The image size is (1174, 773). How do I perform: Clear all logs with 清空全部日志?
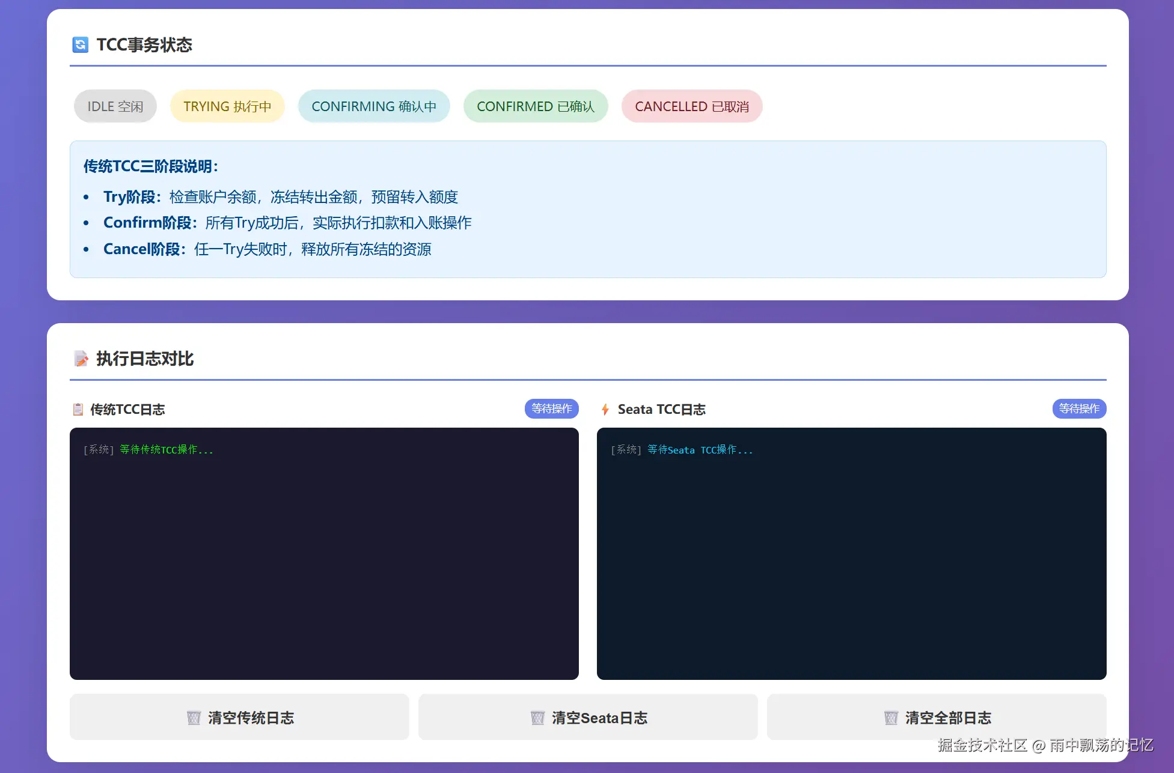tap(937, 717)
